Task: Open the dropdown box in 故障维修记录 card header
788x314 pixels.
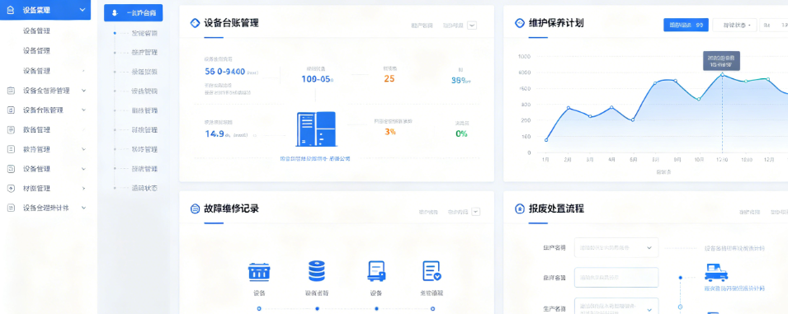Action: [475, 212]
